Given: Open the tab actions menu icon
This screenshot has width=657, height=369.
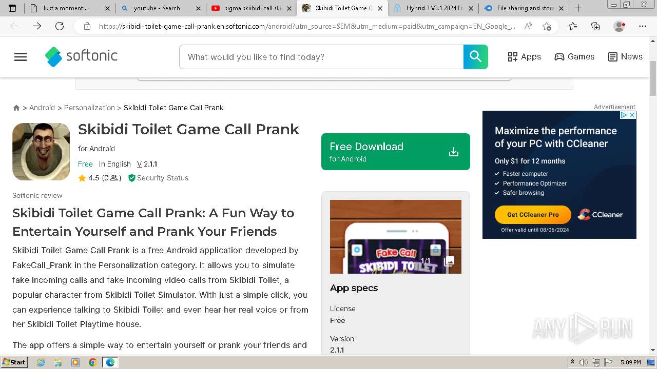Looking at the screenshot, I should tap(12, 8).
